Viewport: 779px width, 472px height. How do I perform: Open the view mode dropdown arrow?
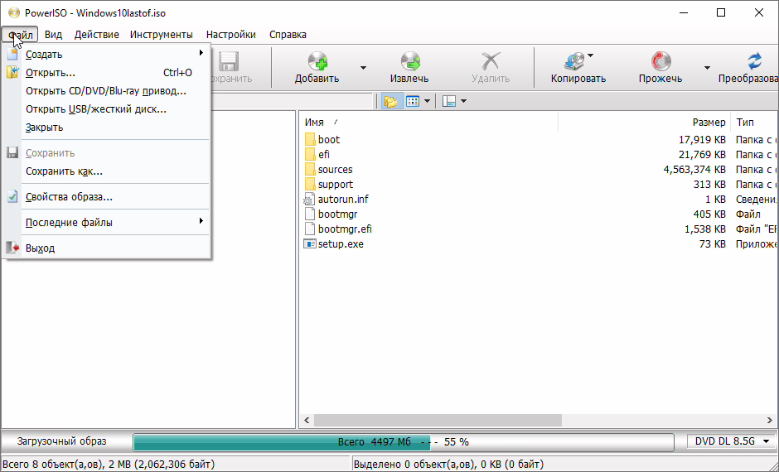[x=428, y=101]
